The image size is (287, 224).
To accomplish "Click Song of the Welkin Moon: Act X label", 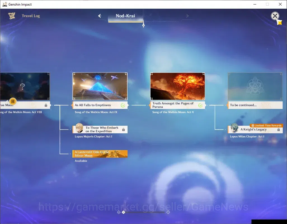I will click(173, 112).
